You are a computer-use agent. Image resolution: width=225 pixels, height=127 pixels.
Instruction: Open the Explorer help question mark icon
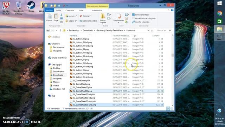point(172,10)
